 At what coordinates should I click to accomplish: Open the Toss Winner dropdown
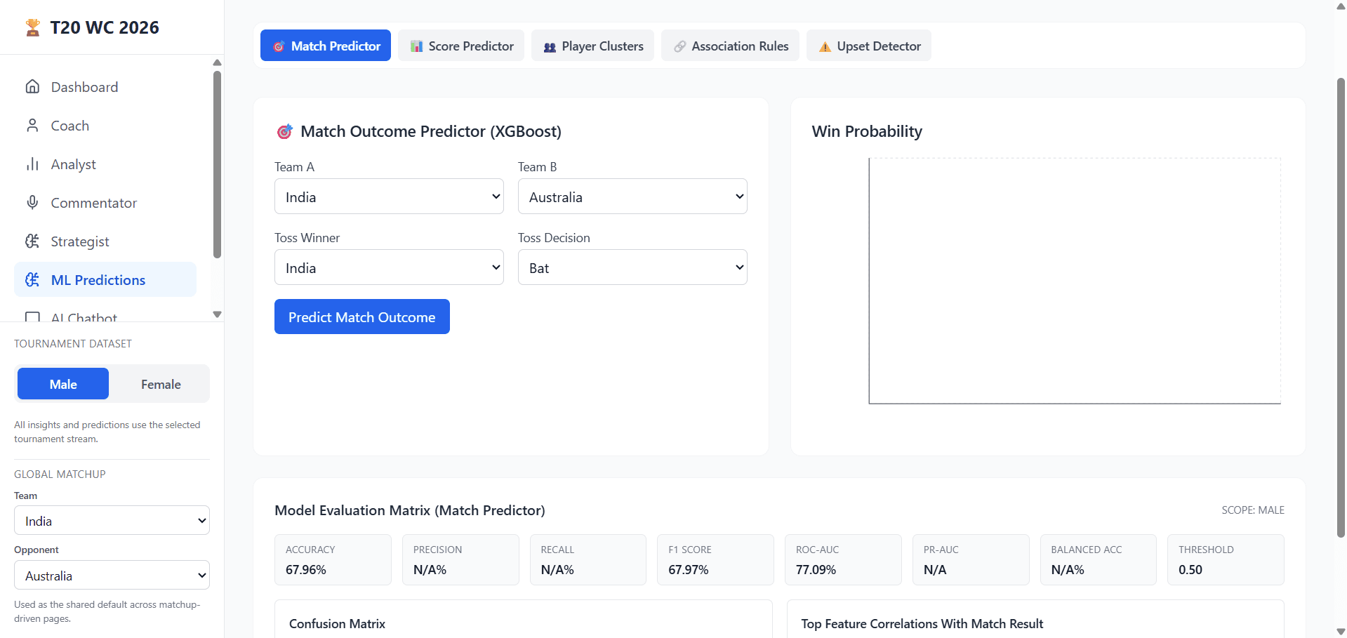click(389, 267)
